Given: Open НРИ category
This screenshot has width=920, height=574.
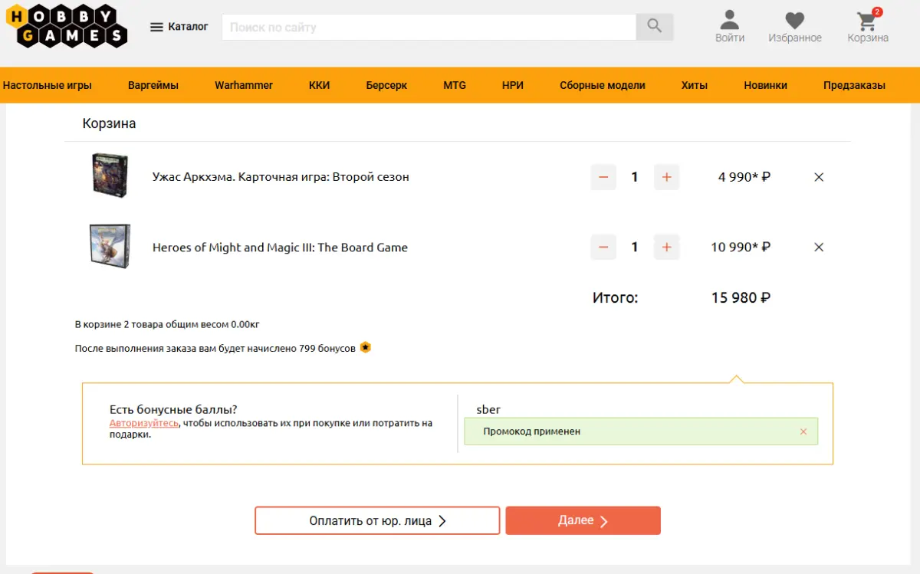Looking at the screenshot, I should click(513, 85).
